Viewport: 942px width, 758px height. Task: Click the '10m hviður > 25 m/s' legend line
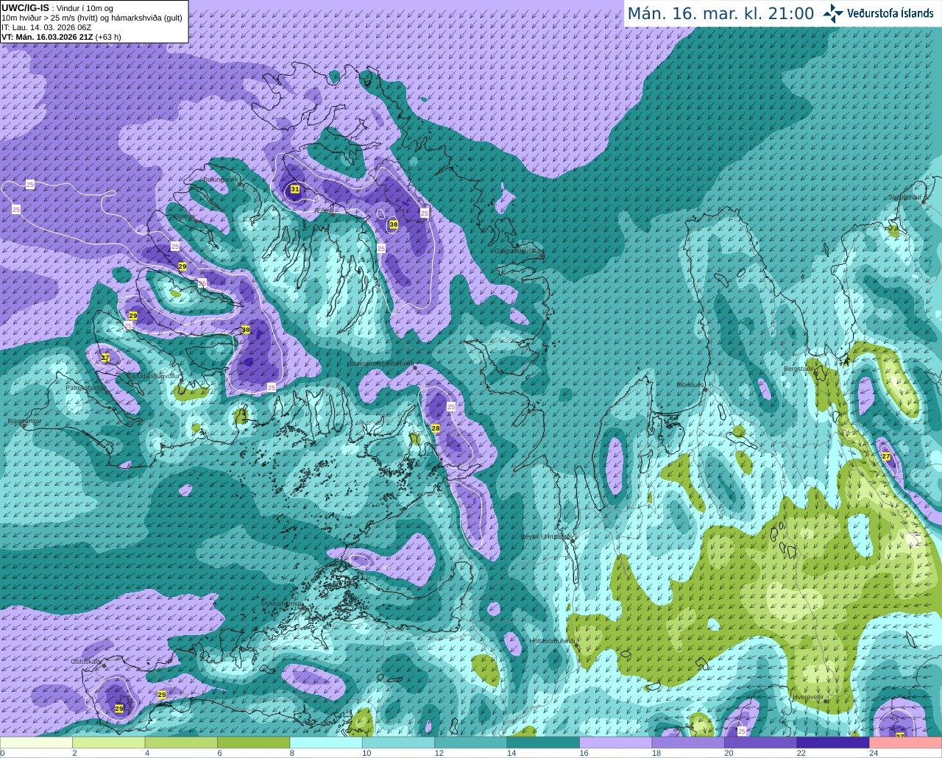click(92, 18)
